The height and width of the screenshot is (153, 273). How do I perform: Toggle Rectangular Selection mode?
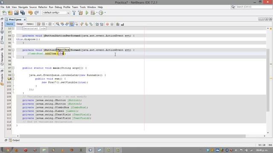[x=76, y=24]
